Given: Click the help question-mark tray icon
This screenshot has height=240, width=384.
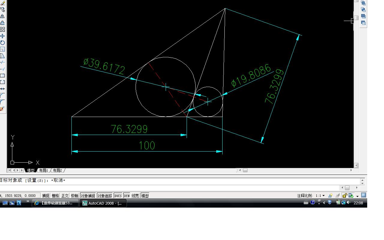Looking at the screenshot, I should [313, 202].
